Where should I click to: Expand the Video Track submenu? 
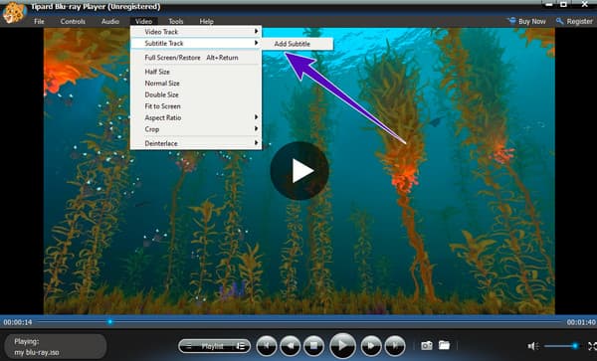196,32
